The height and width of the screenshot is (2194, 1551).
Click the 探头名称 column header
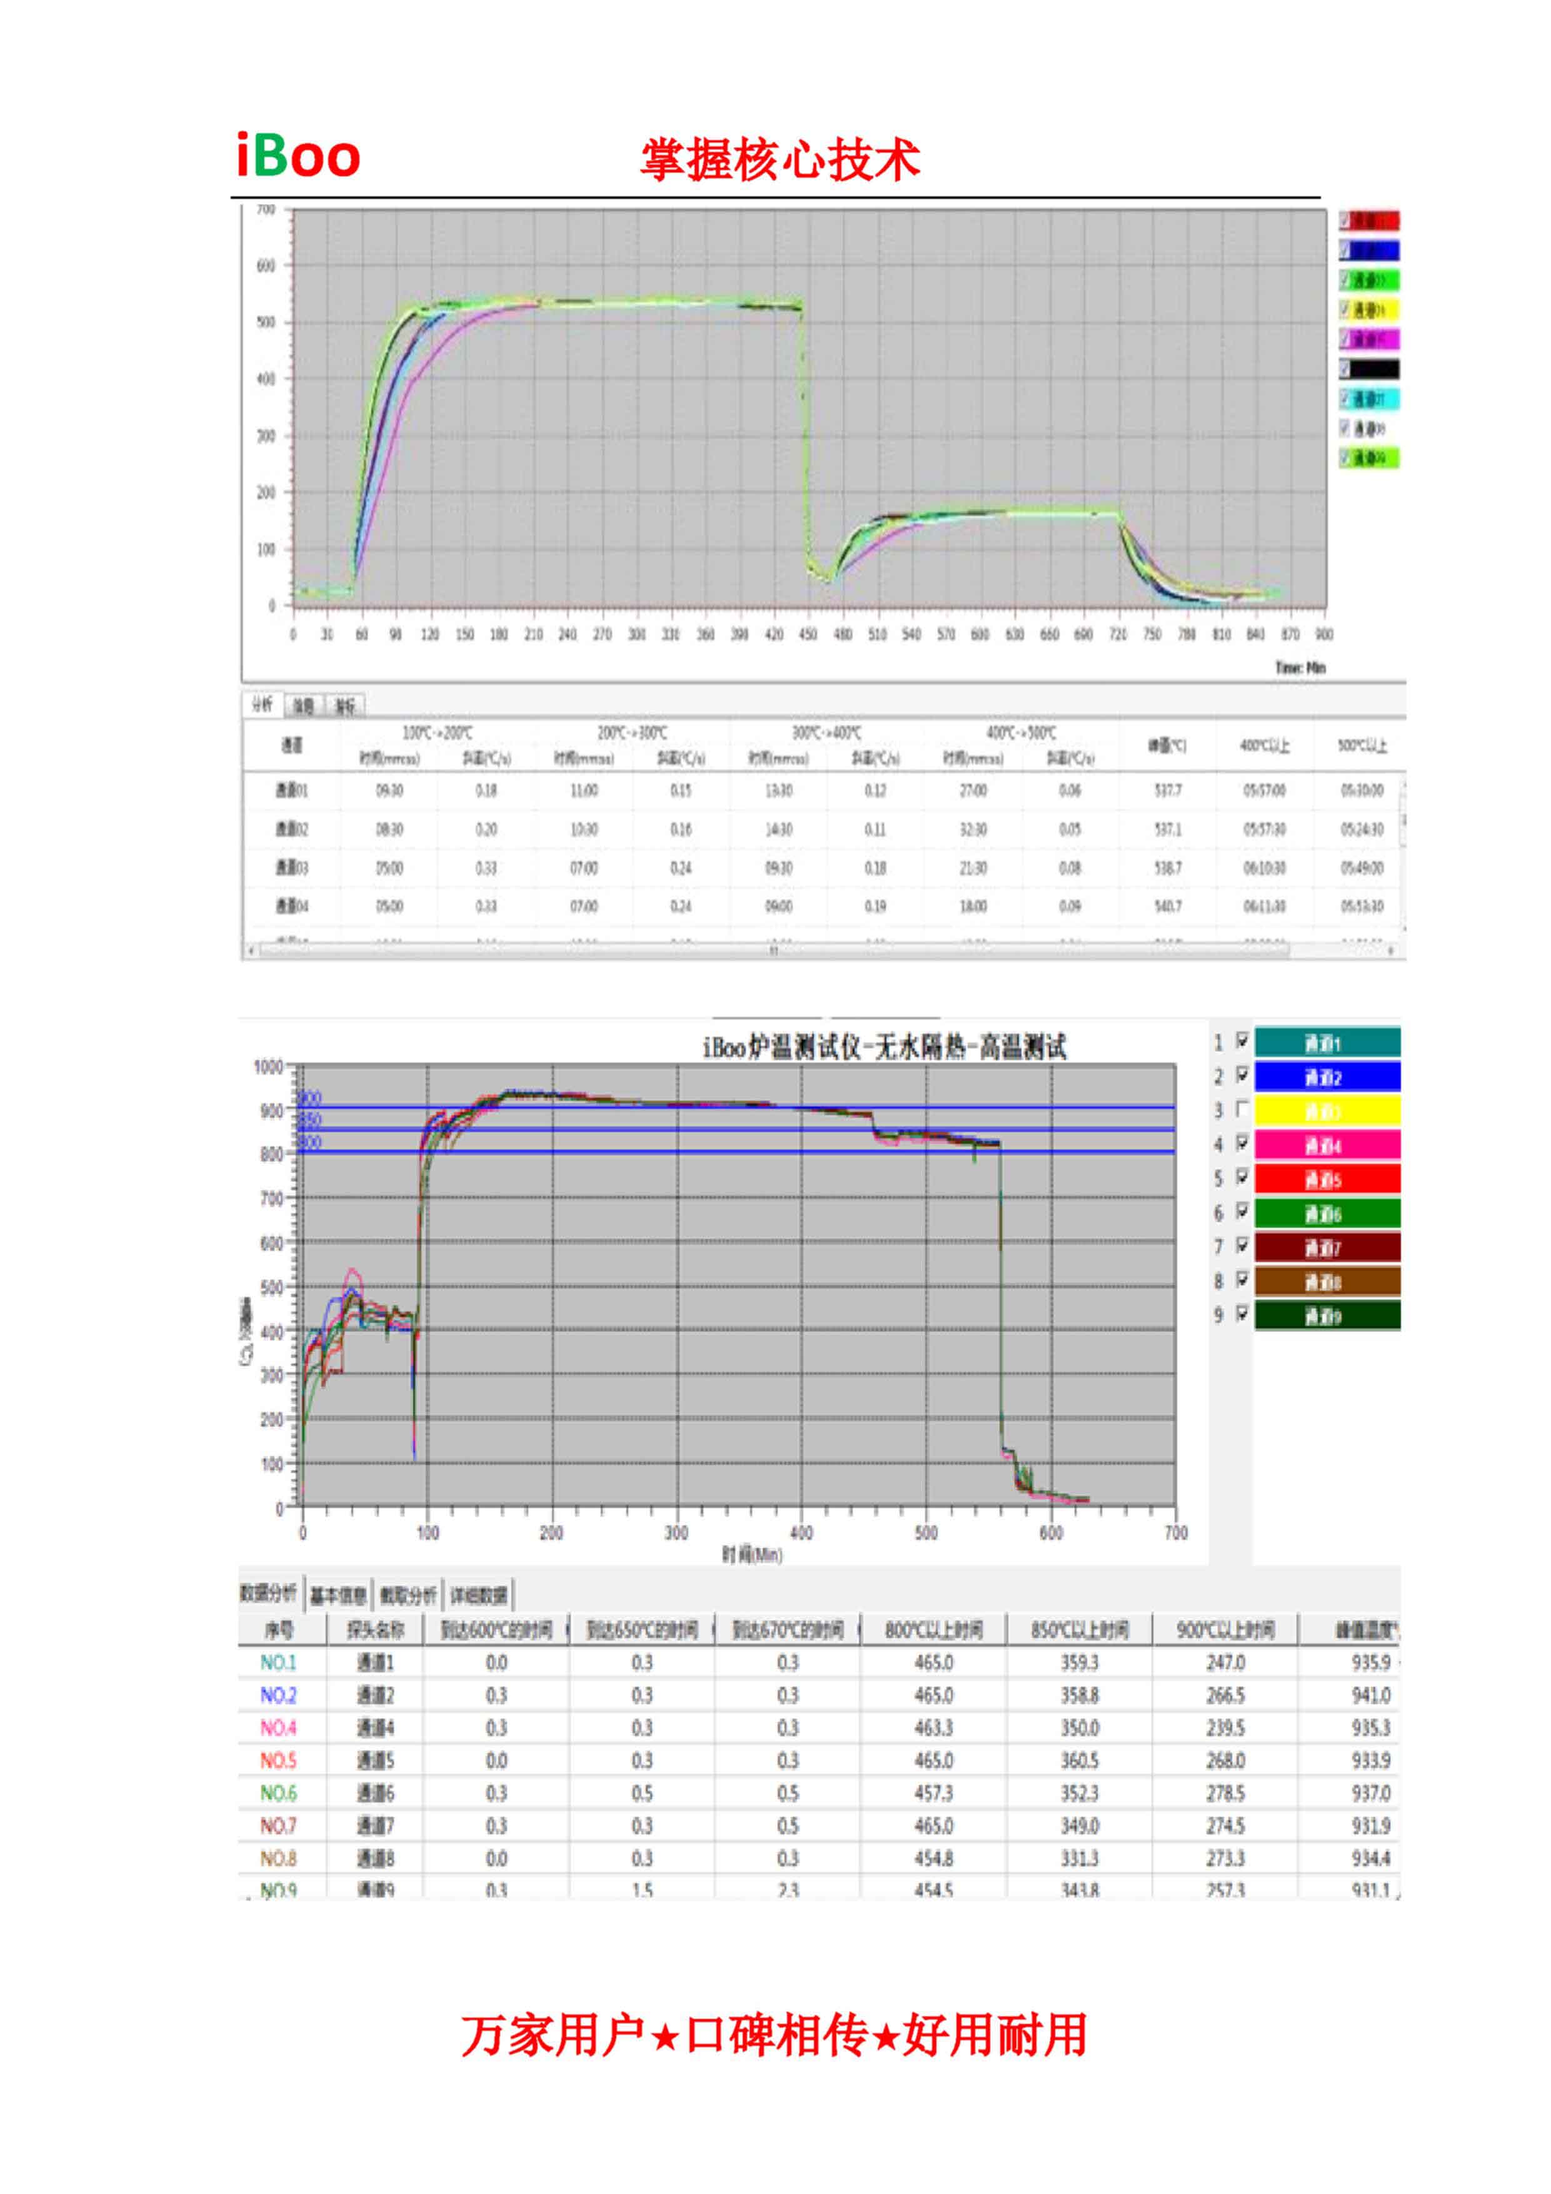pos(375,1629)
